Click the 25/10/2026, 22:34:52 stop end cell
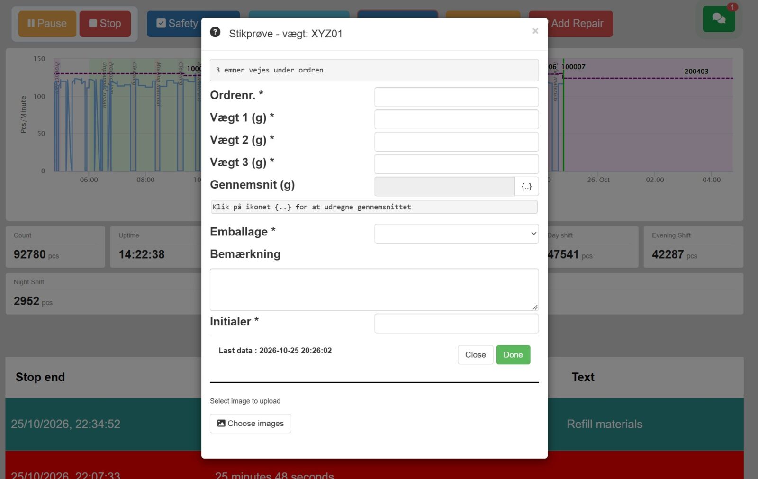 click(65, 424)
